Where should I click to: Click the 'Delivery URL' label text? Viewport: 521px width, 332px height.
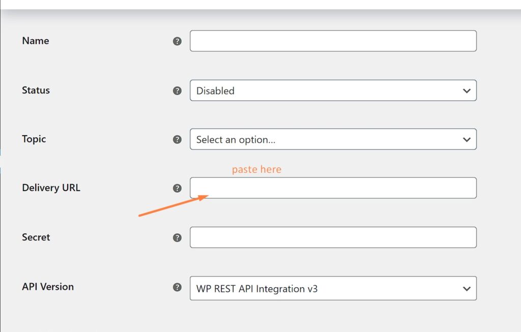(51, 188)
